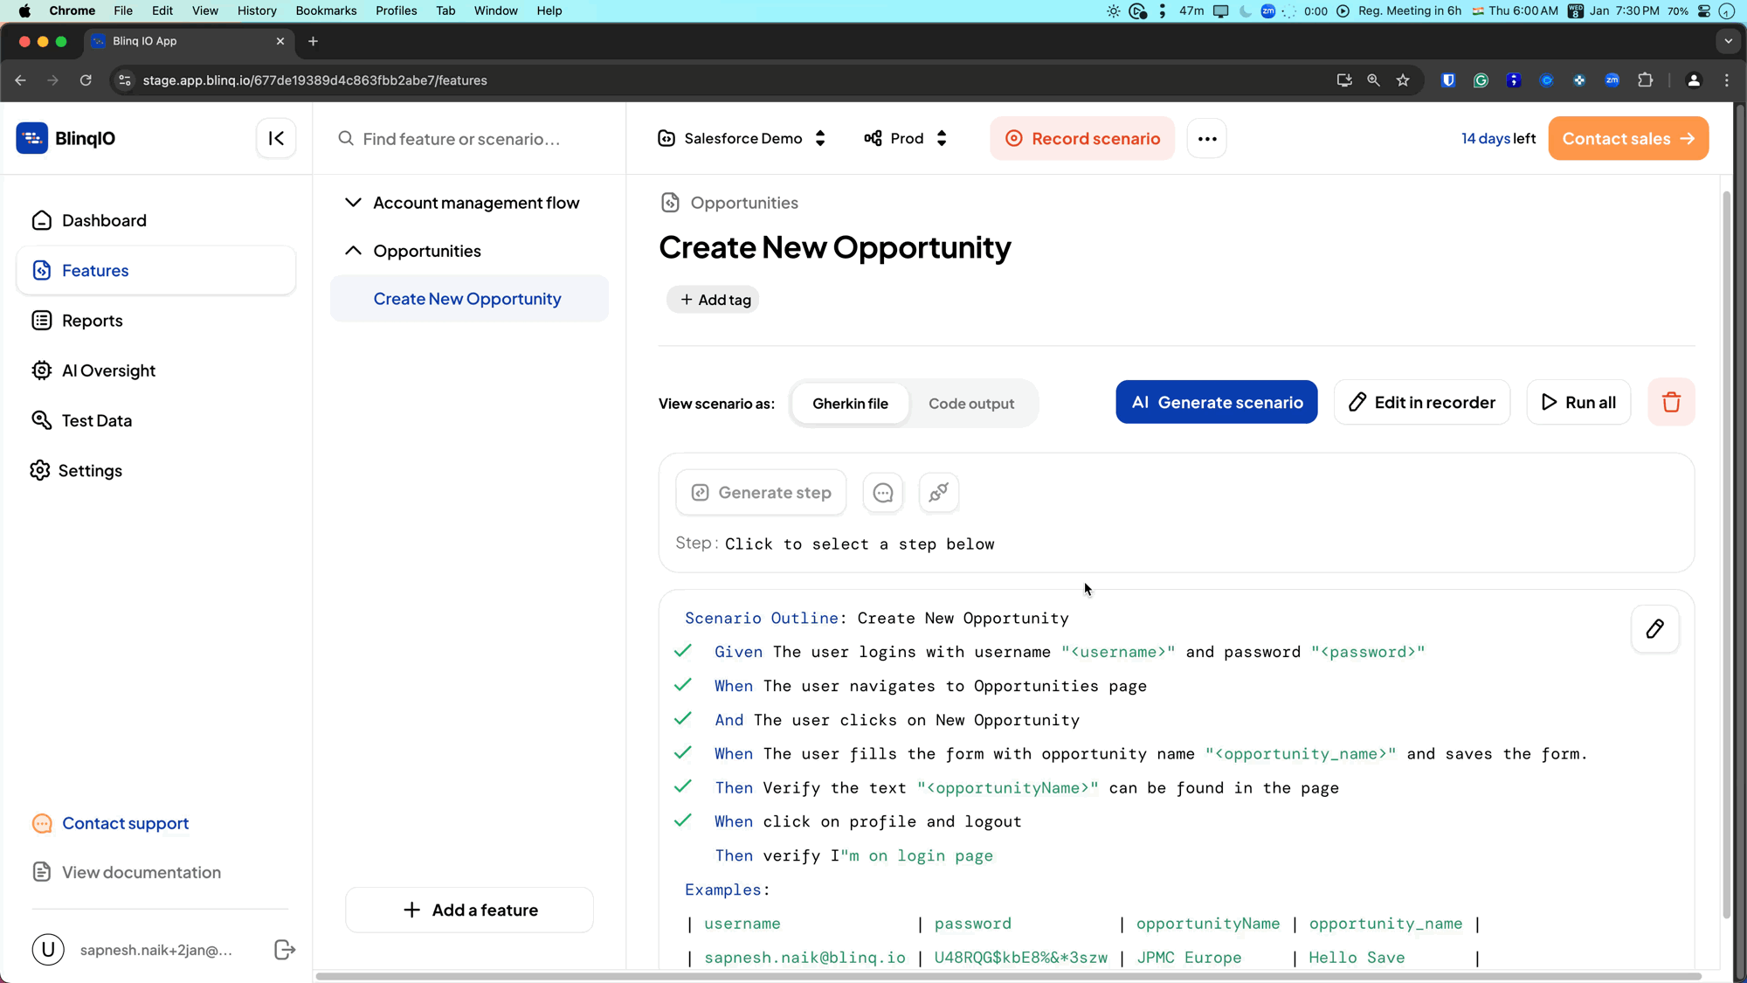This screenshot has width=1747, height=983.
Task: Select the fills the form step
Action: point(1150,754)
